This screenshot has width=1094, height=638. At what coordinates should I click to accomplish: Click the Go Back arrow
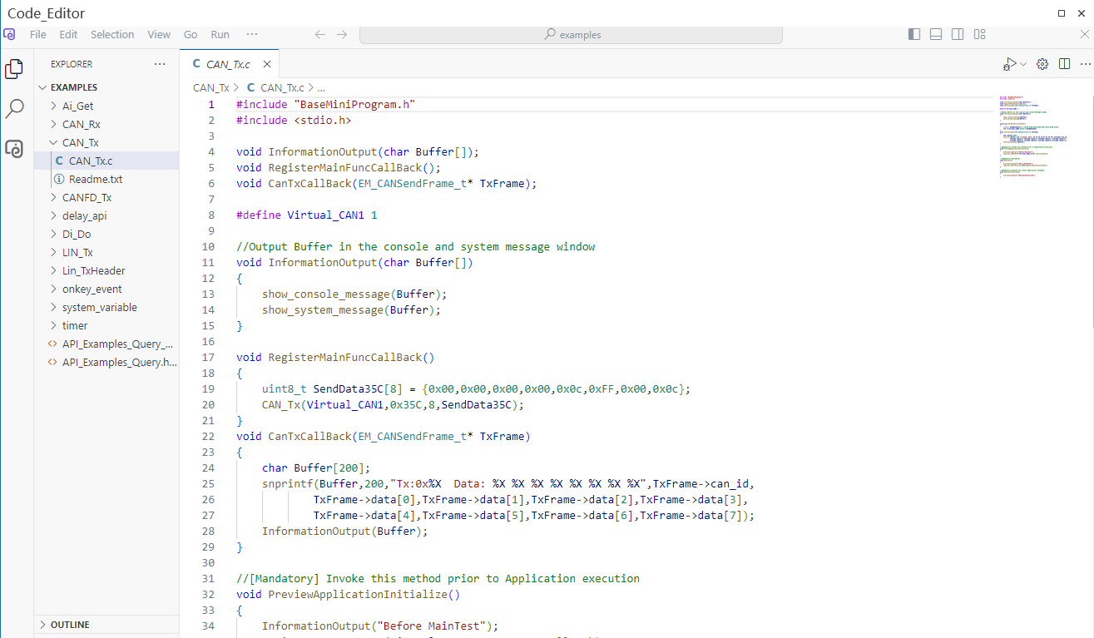click(x=319, y=34)
